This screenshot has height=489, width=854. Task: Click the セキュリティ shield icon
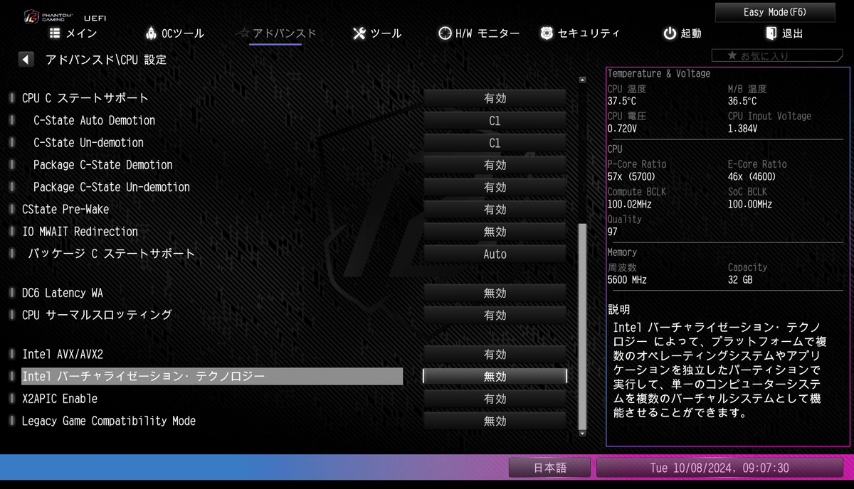point(547,33)
